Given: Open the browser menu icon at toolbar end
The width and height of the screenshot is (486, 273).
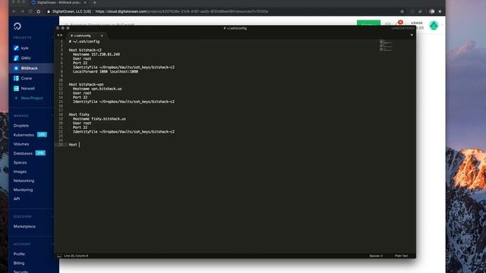Looking at the screenshot, I should [x=440, y=11].
